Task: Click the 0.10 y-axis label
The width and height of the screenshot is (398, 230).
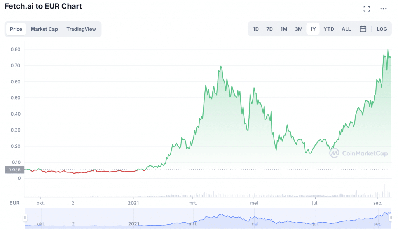Action: [x=16, y=162]
